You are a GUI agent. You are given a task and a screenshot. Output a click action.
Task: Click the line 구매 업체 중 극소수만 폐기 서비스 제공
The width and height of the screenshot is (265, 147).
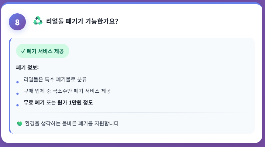click(x=67, y=91)
